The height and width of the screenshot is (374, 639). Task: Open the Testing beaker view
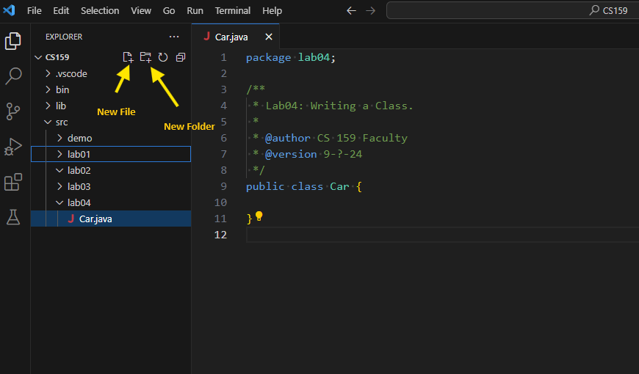click(13, 217)
